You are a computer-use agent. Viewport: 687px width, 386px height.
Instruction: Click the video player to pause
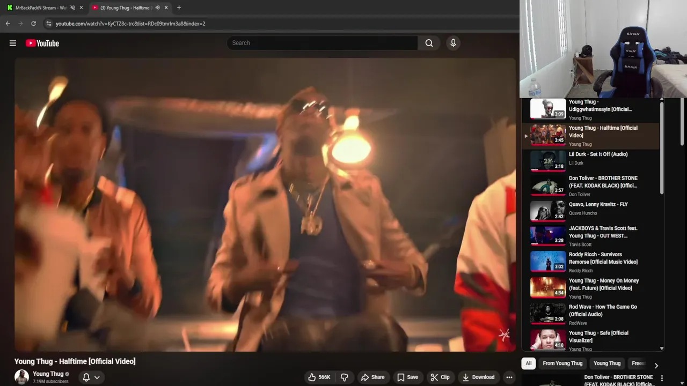265,205
